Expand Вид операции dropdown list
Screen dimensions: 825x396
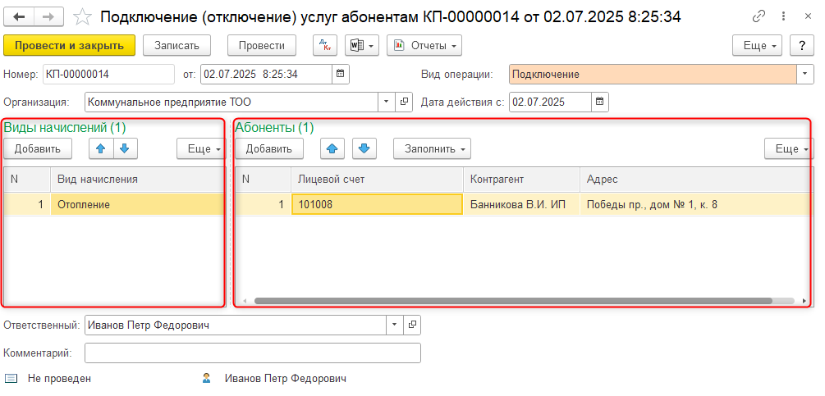(802, 75)
